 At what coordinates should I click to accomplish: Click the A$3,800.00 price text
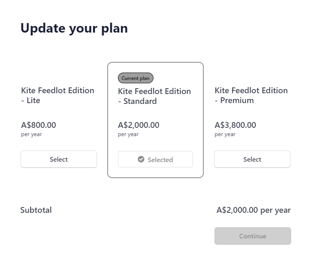click(235, 125)
